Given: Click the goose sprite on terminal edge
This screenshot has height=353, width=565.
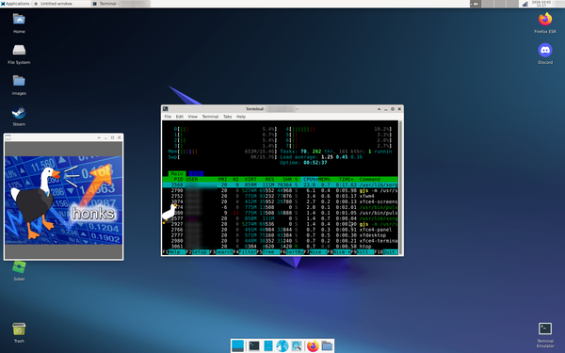Looking at the screenshot, I should [x=169, y=213].
